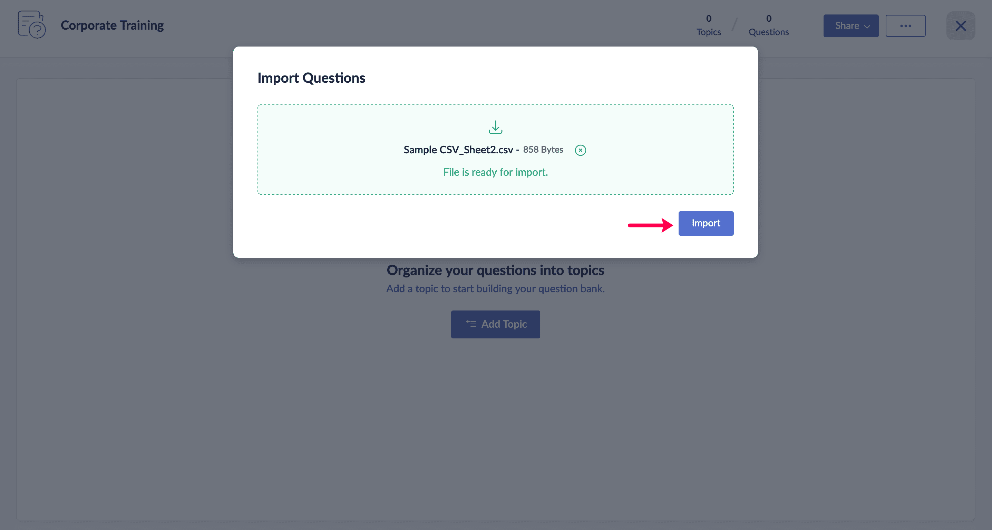Select the Corporate Training title
The image size is (992, 530).
pos(112,26)
